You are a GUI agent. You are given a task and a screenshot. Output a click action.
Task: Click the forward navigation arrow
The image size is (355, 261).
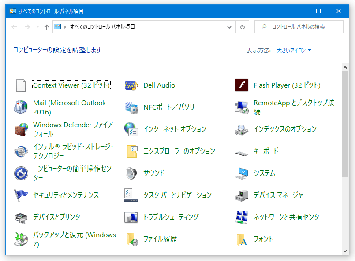coord(27,27)
